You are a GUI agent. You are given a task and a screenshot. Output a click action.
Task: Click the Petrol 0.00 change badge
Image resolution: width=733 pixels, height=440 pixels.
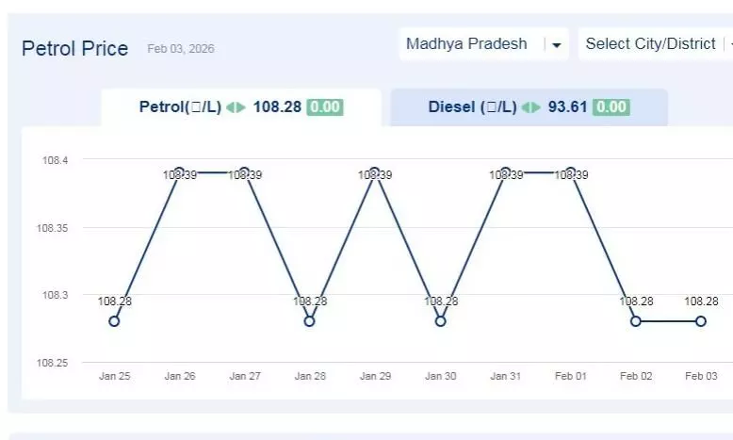pos(325,107)
